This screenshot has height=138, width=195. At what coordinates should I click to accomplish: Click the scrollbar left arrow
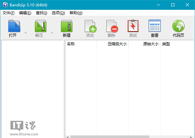click(68, 137)
